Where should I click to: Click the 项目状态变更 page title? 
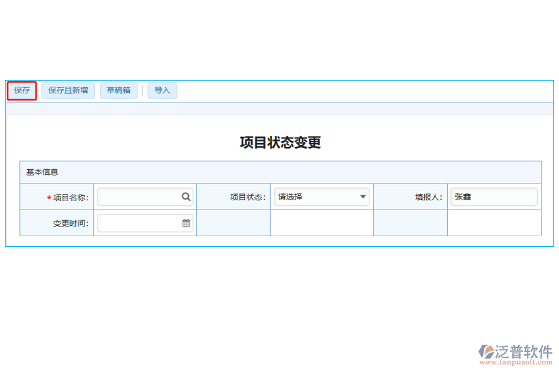(279, 142)
